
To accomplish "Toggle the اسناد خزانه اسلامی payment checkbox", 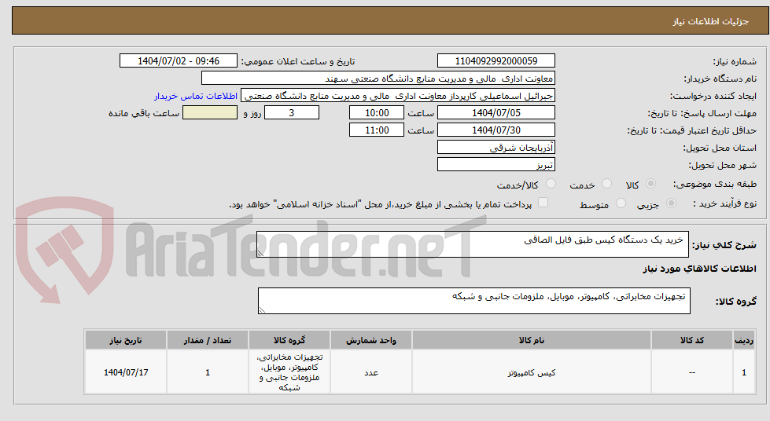I will 543,203.
